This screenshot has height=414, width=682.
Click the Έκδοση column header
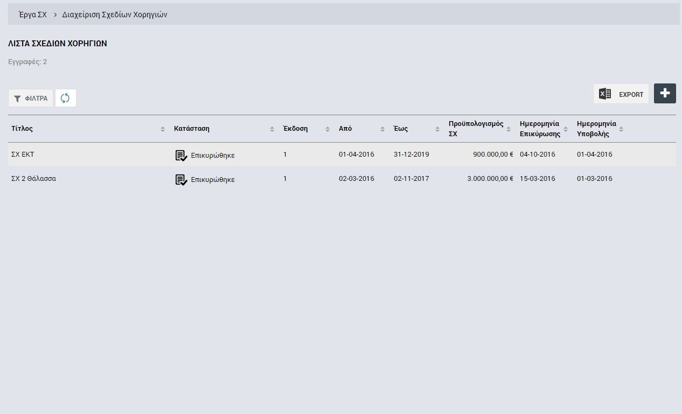pyautogui.click(x=296, y=129)
